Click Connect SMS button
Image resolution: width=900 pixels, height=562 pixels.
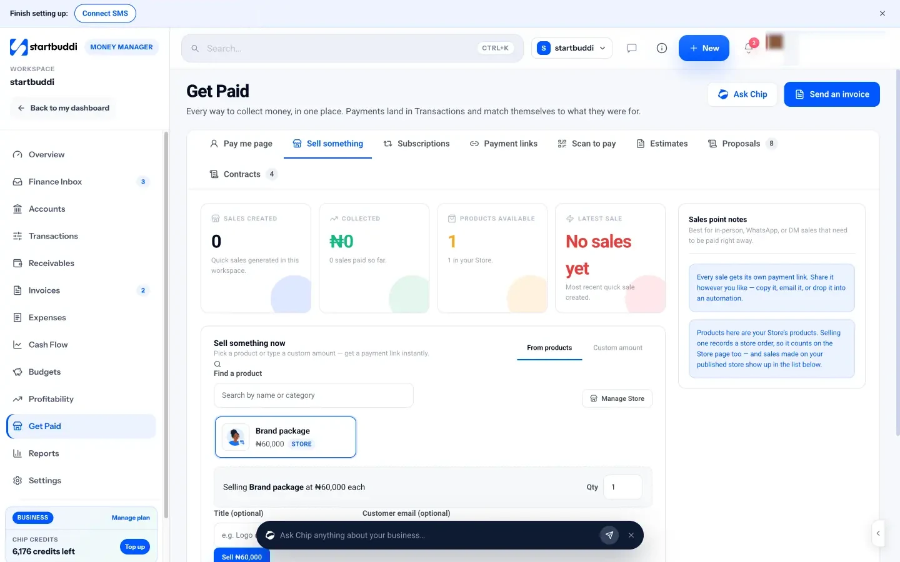pyautogui.click(x=105, y=13)
